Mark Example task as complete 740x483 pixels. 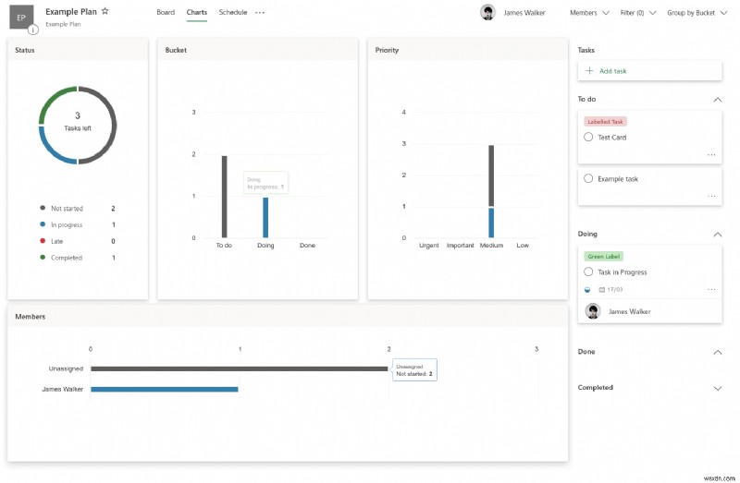[x=588, y=178]
